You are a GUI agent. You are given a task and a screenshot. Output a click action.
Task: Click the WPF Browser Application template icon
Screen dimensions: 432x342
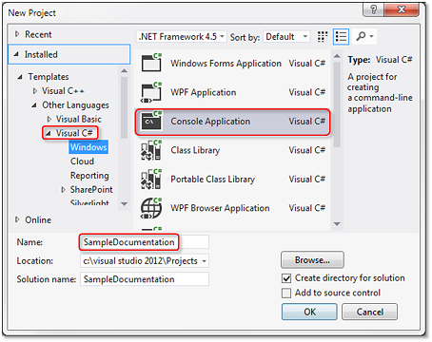(151, 208)
